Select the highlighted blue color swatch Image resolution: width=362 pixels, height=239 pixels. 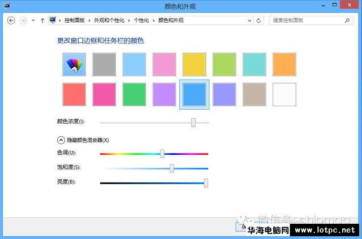pos(194,94)
